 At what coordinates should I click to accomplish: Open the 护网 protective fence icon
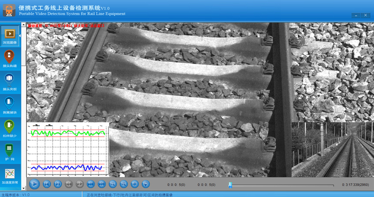10,152
